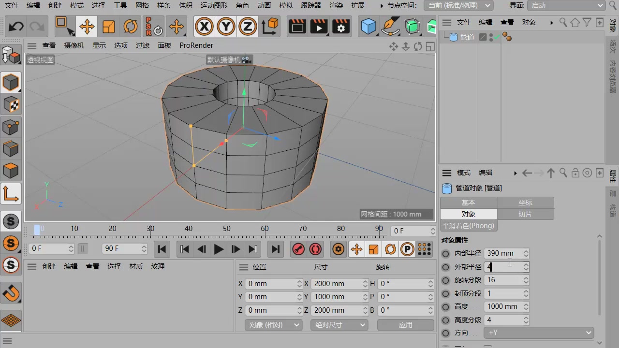Click the 应用 button
619x348 pixels.
point(405,325)
